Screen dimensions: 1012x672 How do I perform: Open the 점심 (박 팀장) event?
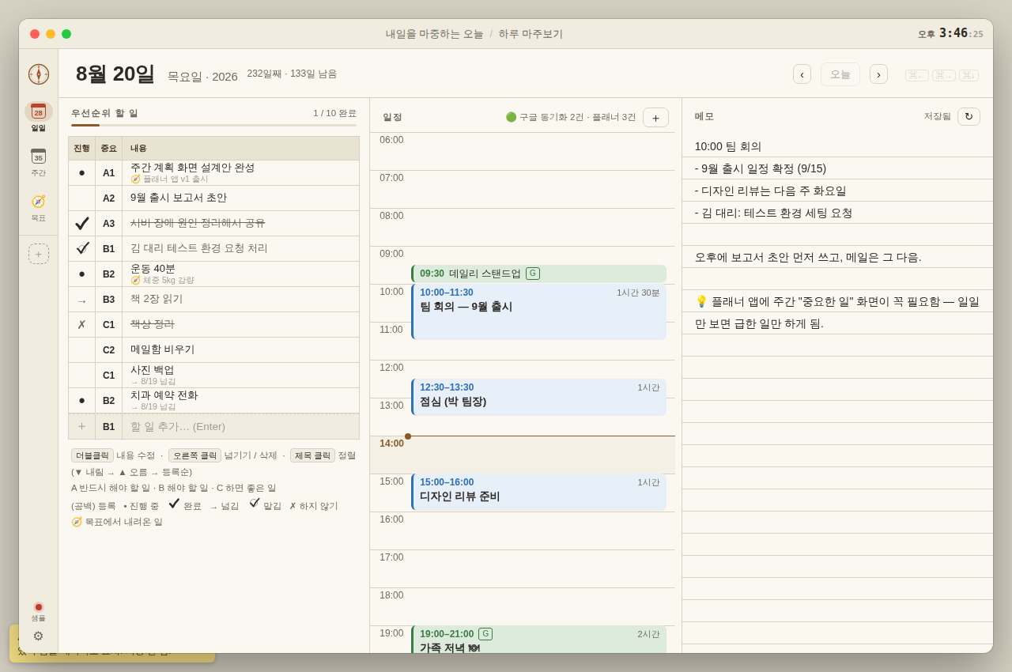pos(538,397)
